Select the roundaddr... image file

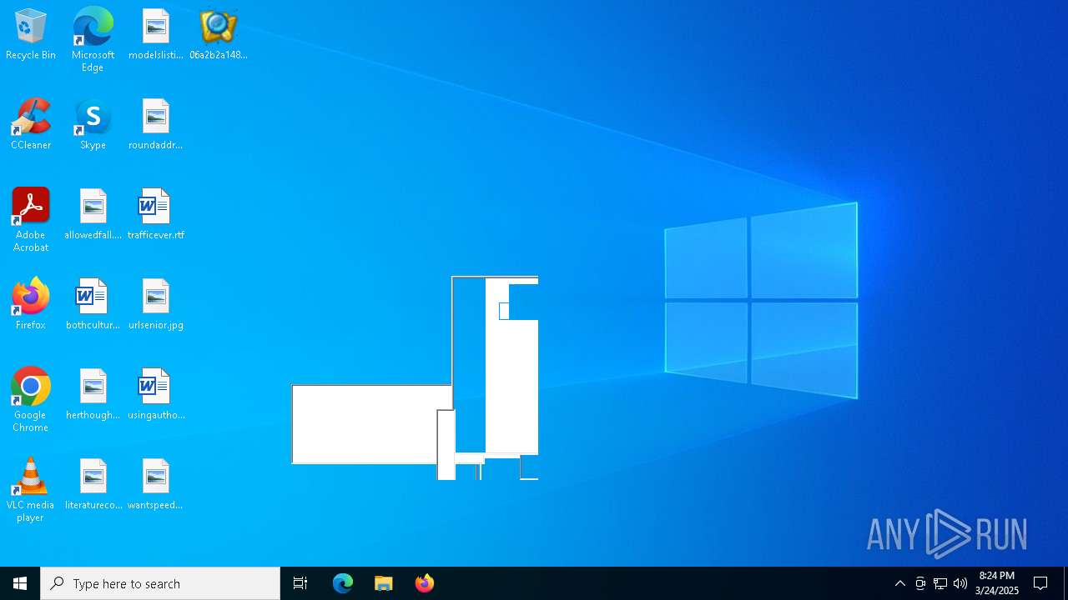click(x=155, y=125)
